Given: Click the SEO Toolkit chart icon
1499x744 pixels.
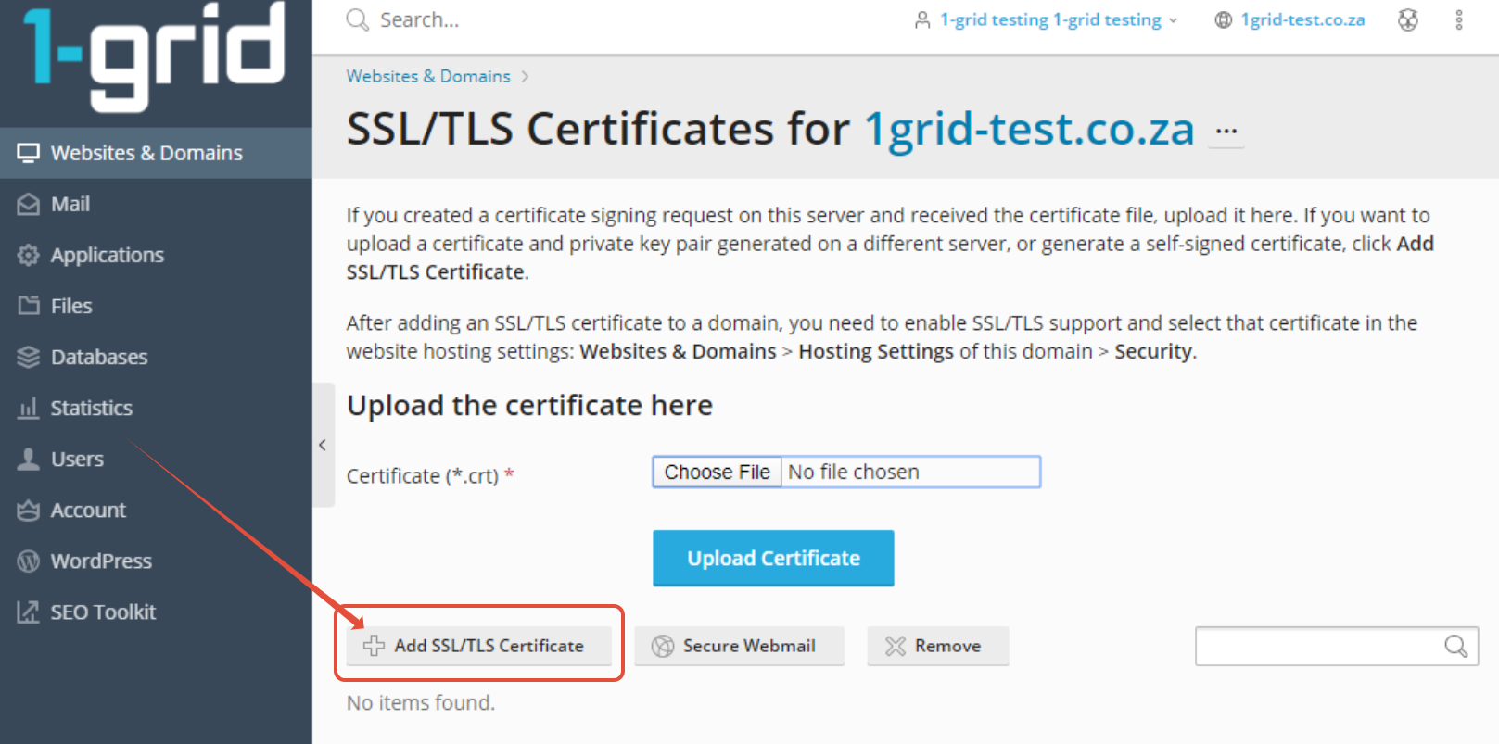Looking at the screenshot, I should pyautogui.click(x=29, y=612).
